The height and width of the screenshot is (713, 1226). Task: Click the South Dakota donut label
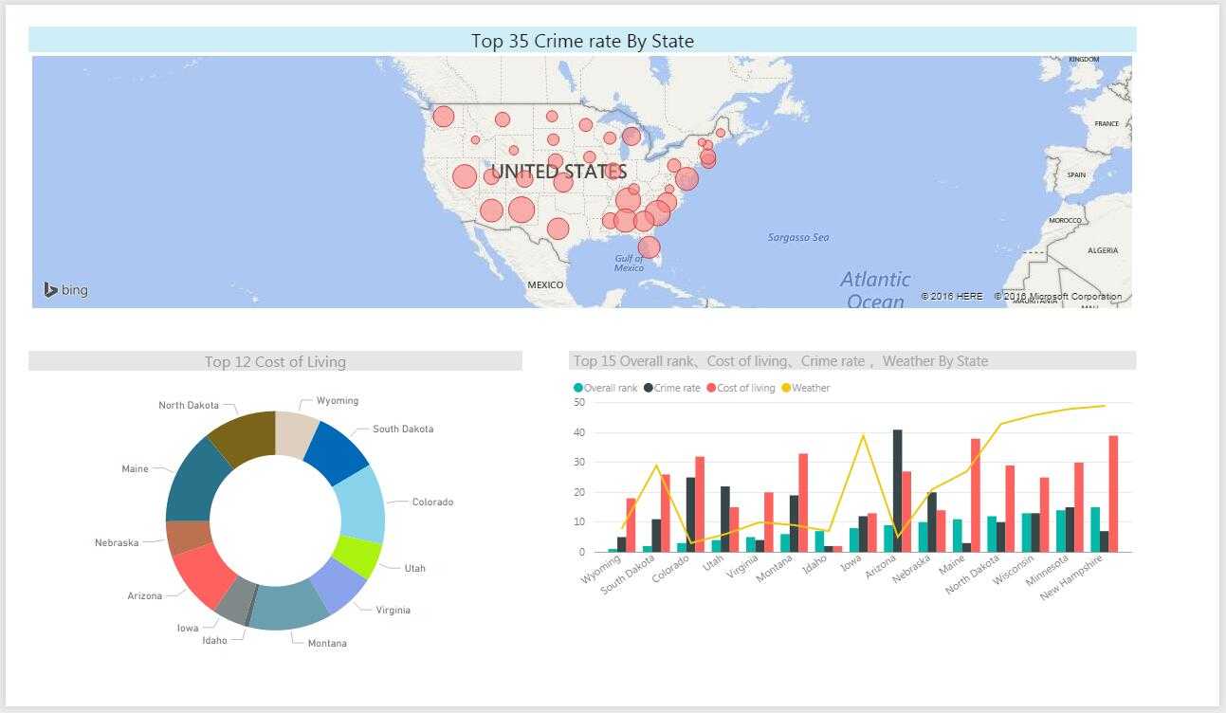[403, 430]
